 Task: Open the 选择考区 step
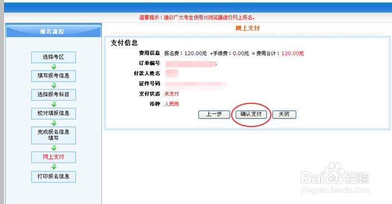click(x=54, y=57)
